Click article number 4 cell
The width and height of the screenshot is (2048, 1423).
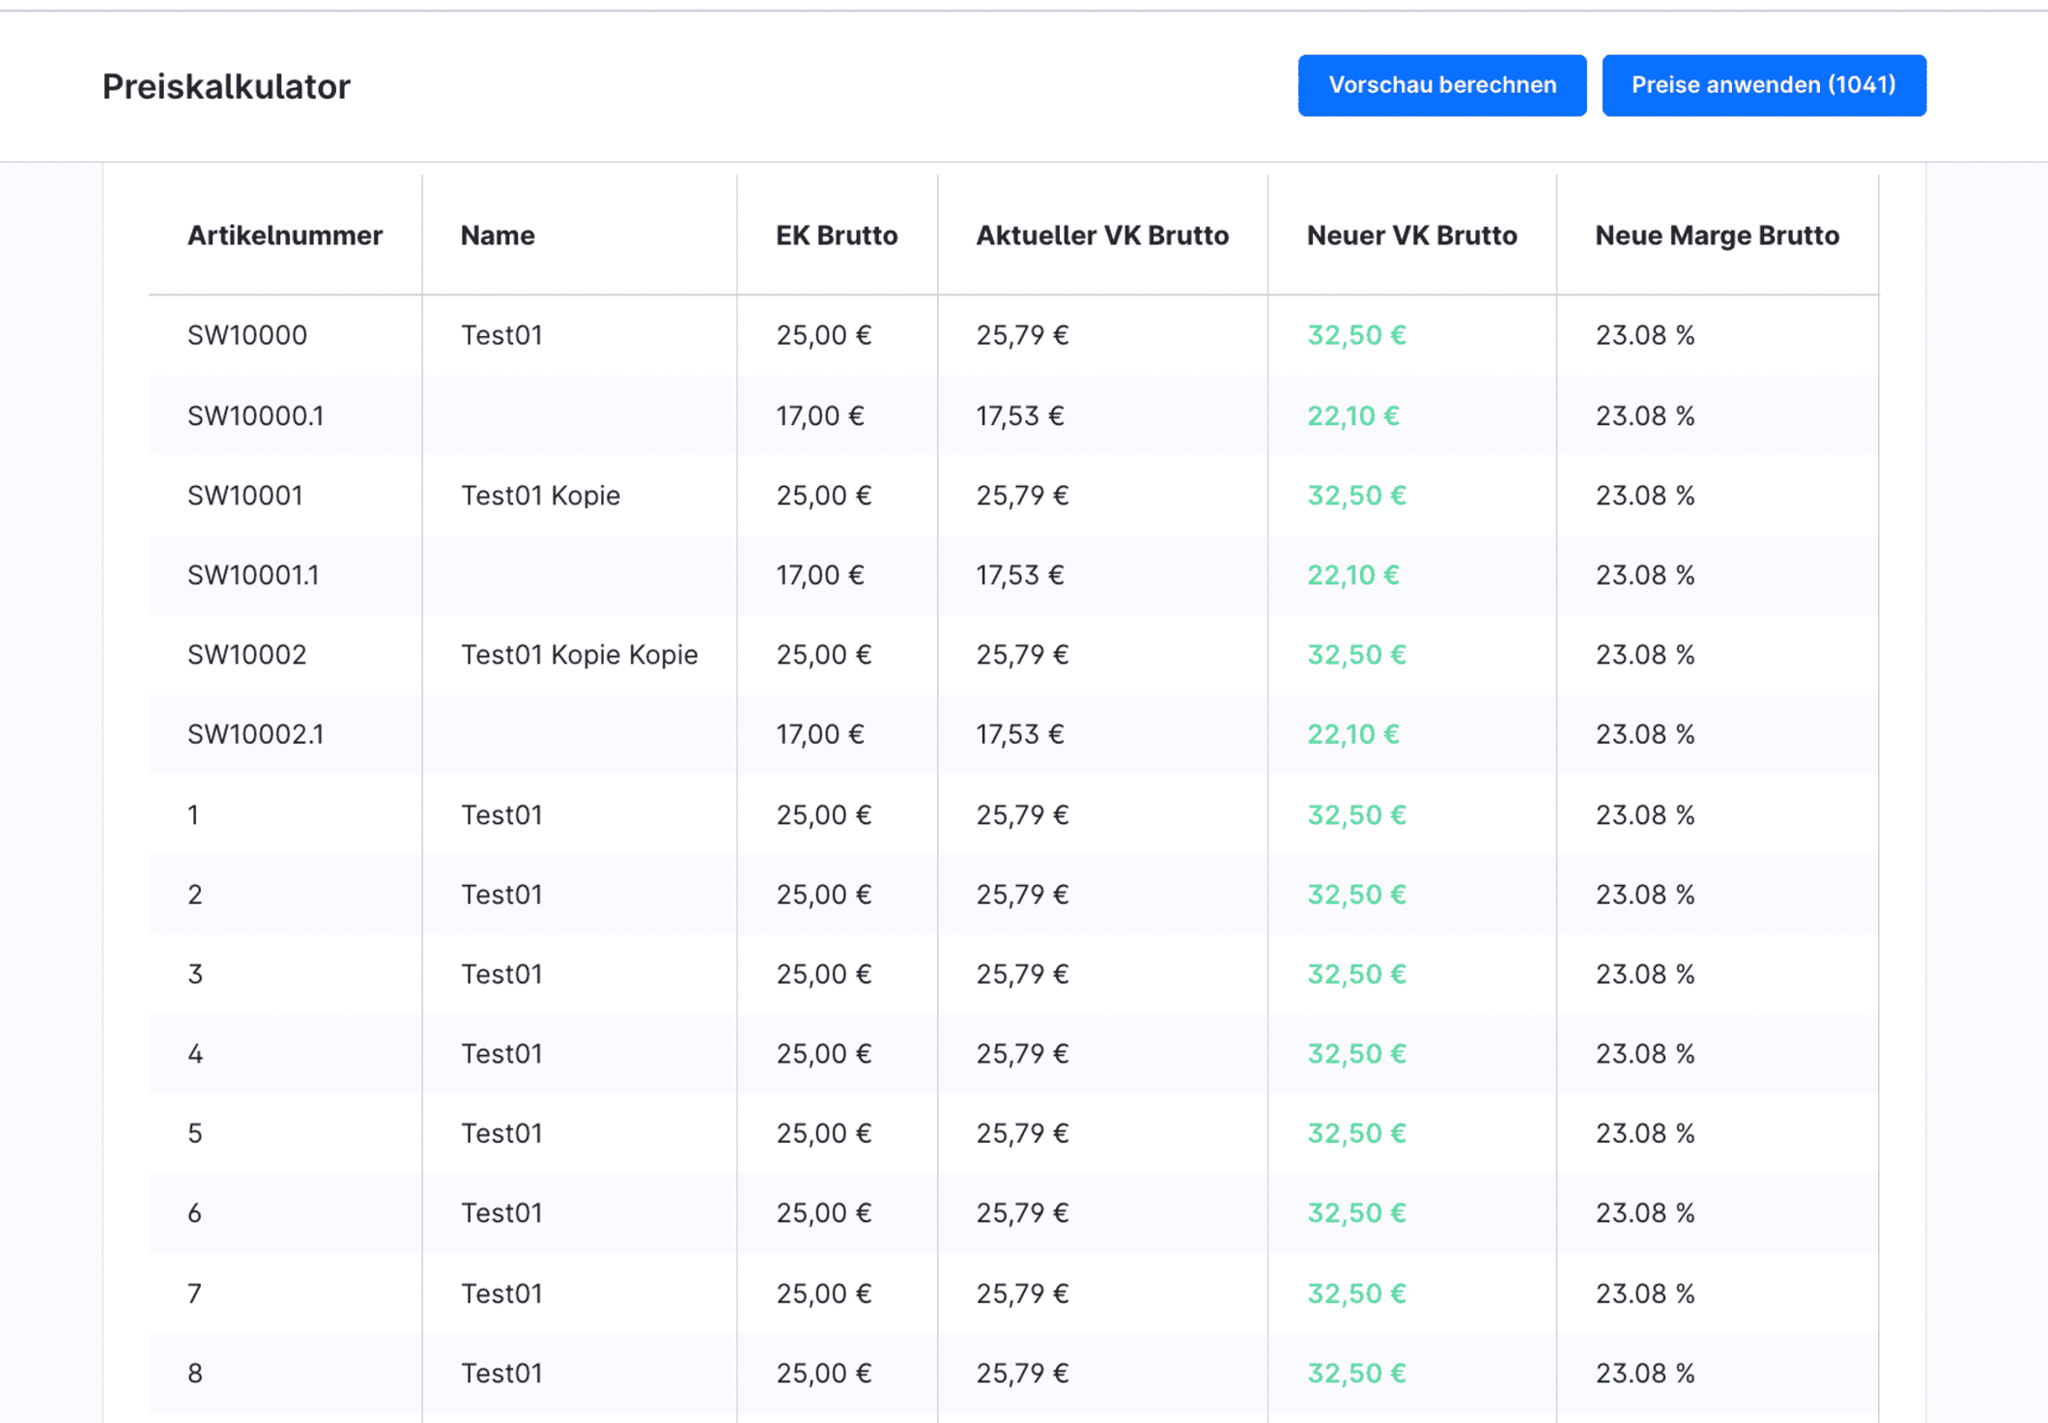tap(195, 1054)
